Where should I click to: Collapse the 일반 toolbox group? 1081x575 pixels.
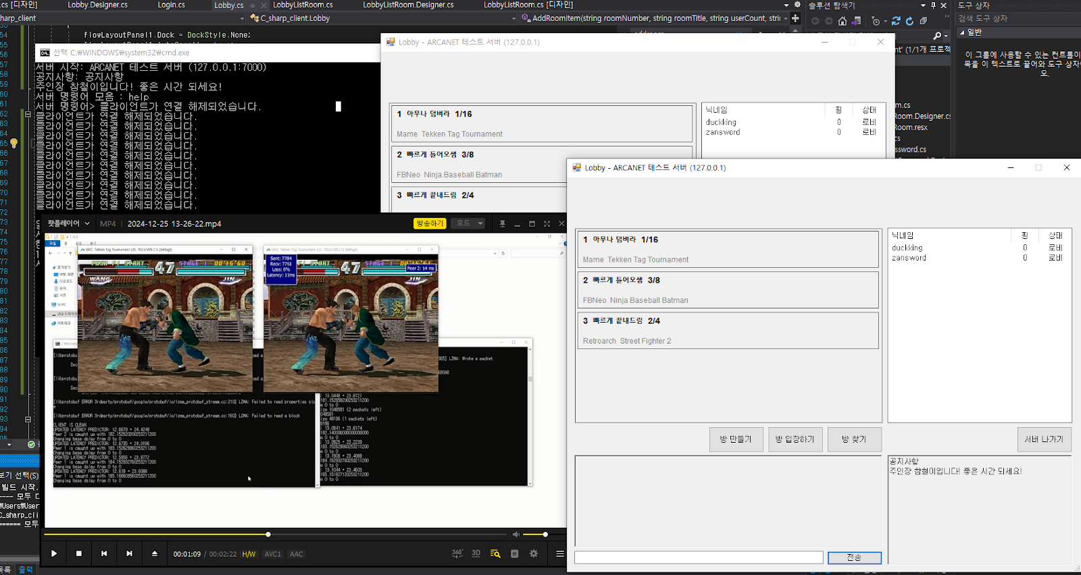pos(962,32)
